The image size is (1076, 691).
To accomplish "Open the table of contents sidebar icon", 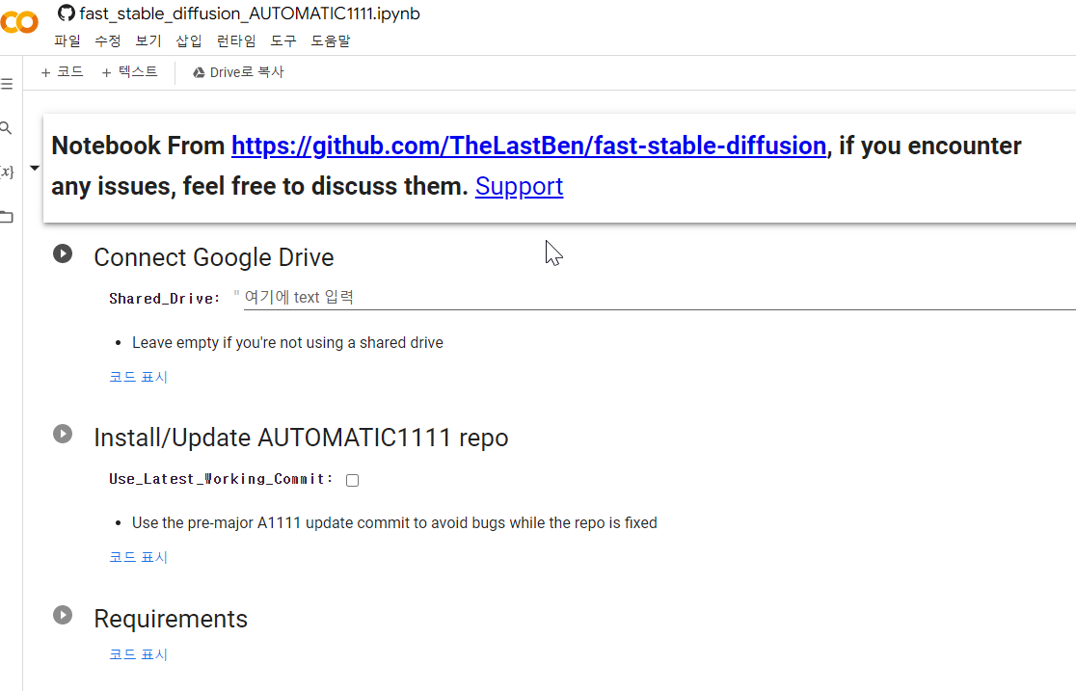I will [7, 84].
